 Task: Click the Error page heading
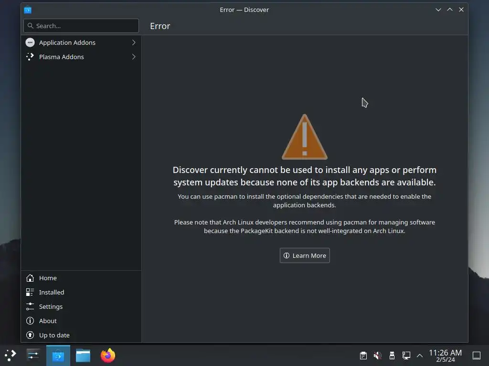(160, 26)
